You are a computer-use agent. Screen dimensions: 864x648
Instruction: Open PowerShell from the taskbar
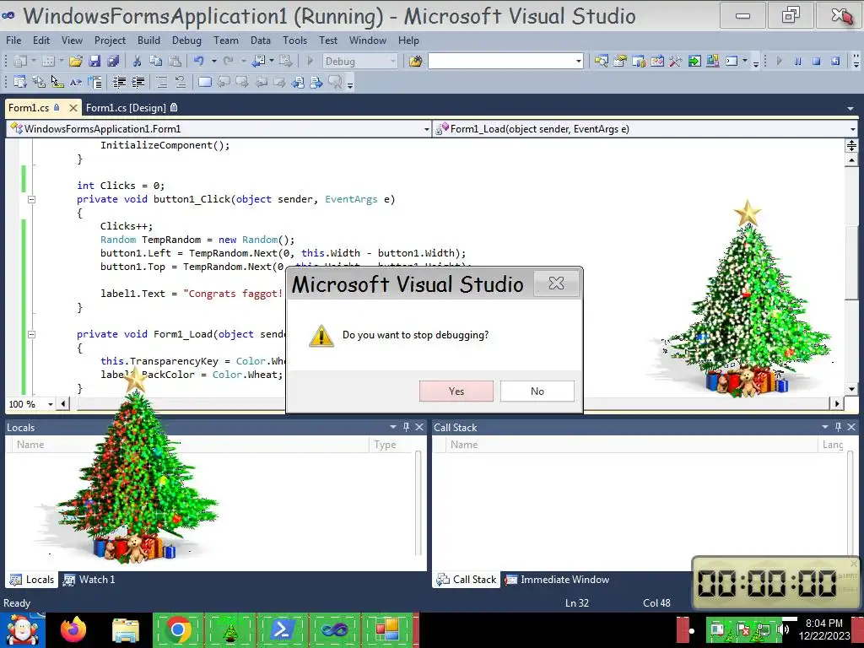point(282,629)
